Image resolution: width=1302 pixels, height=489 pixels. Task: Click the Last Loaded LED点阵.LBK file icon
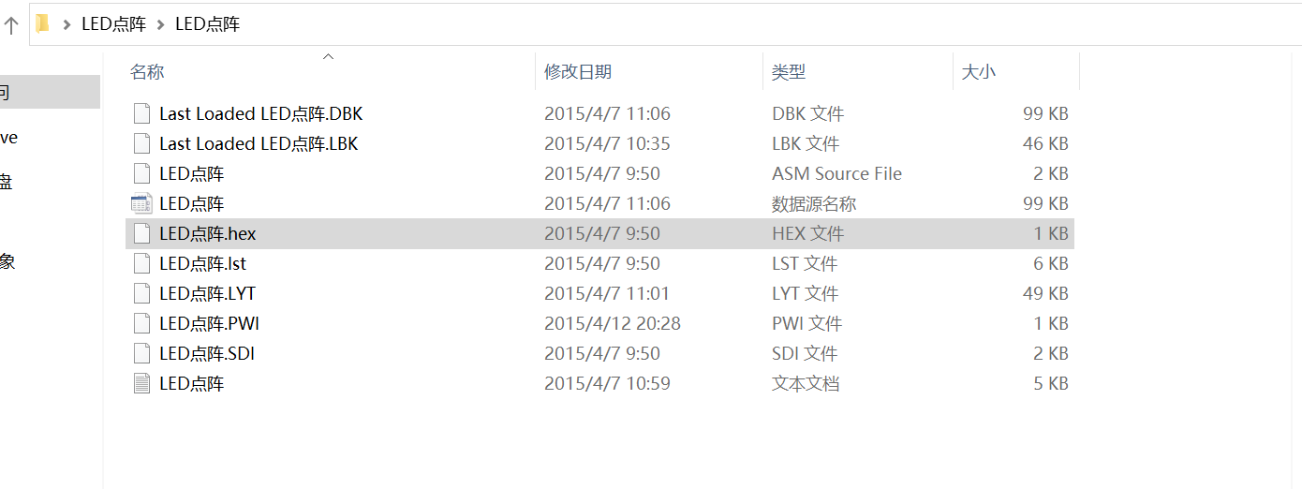tap(141, 143)
